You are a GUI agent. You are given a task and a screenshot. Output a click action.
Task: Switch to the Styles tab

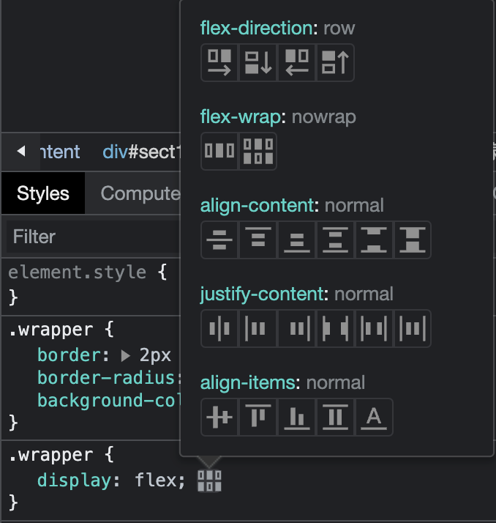43,193
